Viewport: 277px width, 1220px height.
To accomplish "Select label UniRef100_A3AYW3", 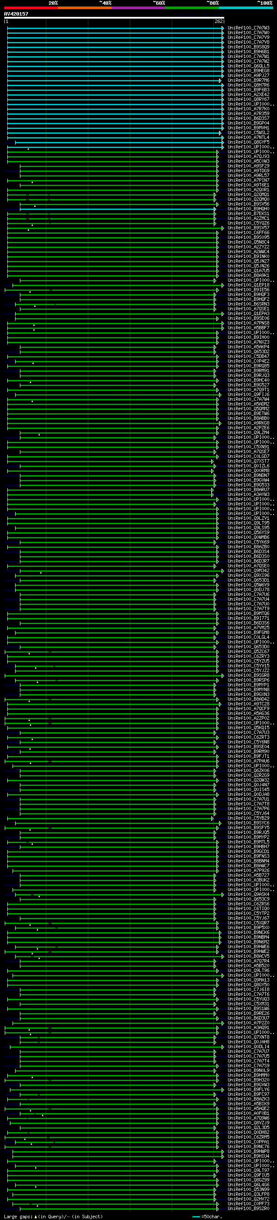I will click(x=248, y=494).
